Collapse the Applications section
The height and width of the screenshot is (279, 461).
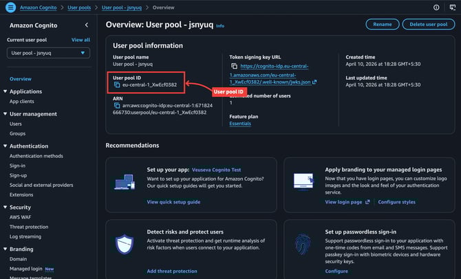coord(5,91)
